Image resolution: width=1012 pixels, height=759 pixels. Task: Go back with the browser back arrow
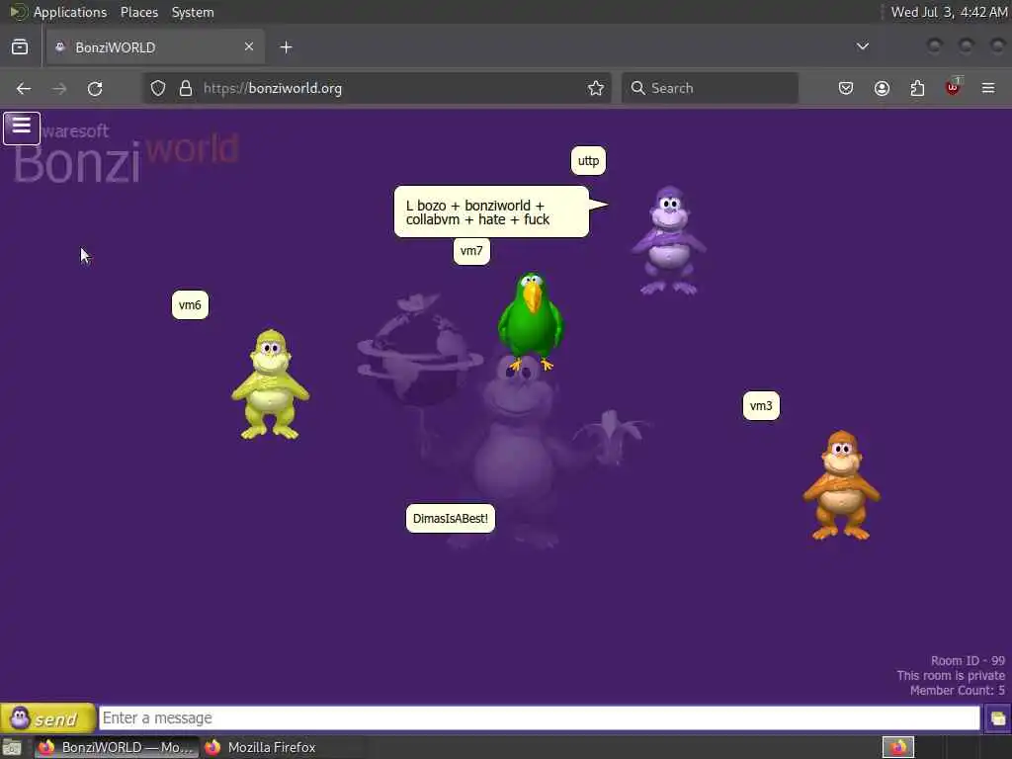[24, 88]
